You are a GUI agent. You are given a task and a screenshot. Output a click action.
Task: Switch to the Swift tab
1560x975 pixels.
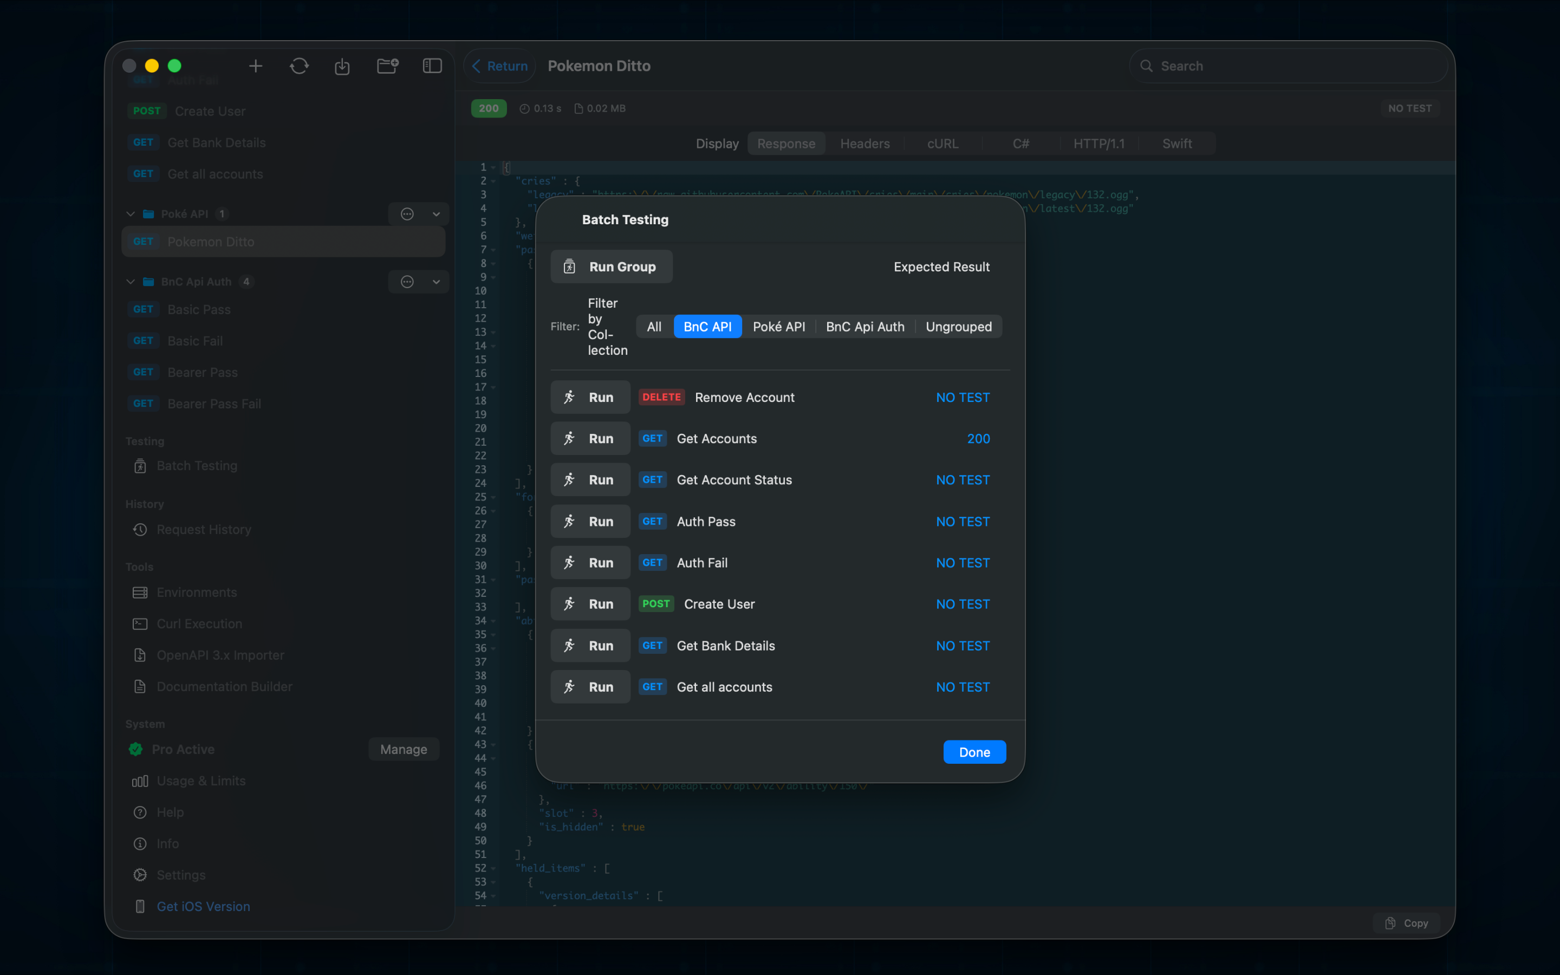click(x=1176, y=144)
